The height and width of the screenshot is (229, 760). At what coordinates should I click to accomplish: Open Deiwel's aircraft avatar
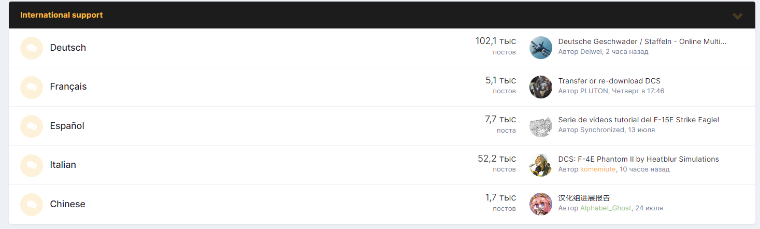pyautogui.click(x=541, y=48)
